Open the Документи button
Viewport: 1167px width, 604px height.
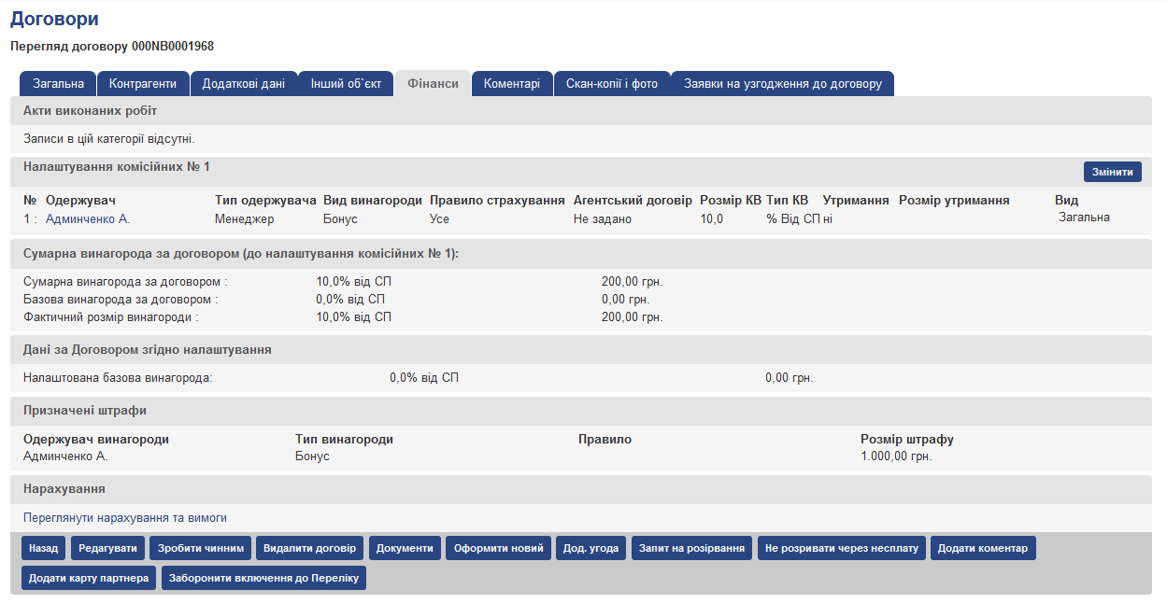tap(405, 548)
